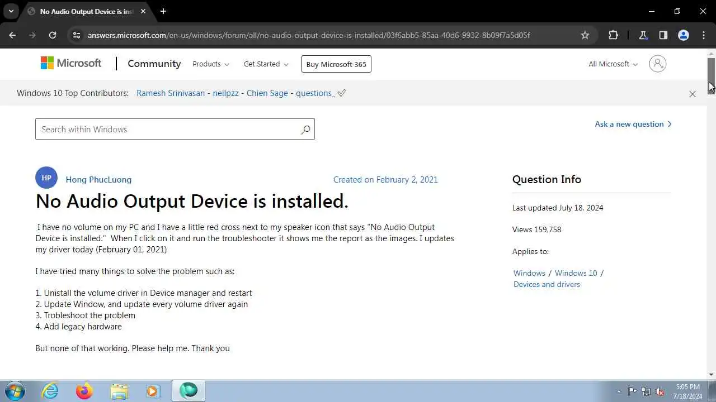Click the Buy Microsoft 365 button
Viewport: 716px width, 402px height.
pos(336,64)
